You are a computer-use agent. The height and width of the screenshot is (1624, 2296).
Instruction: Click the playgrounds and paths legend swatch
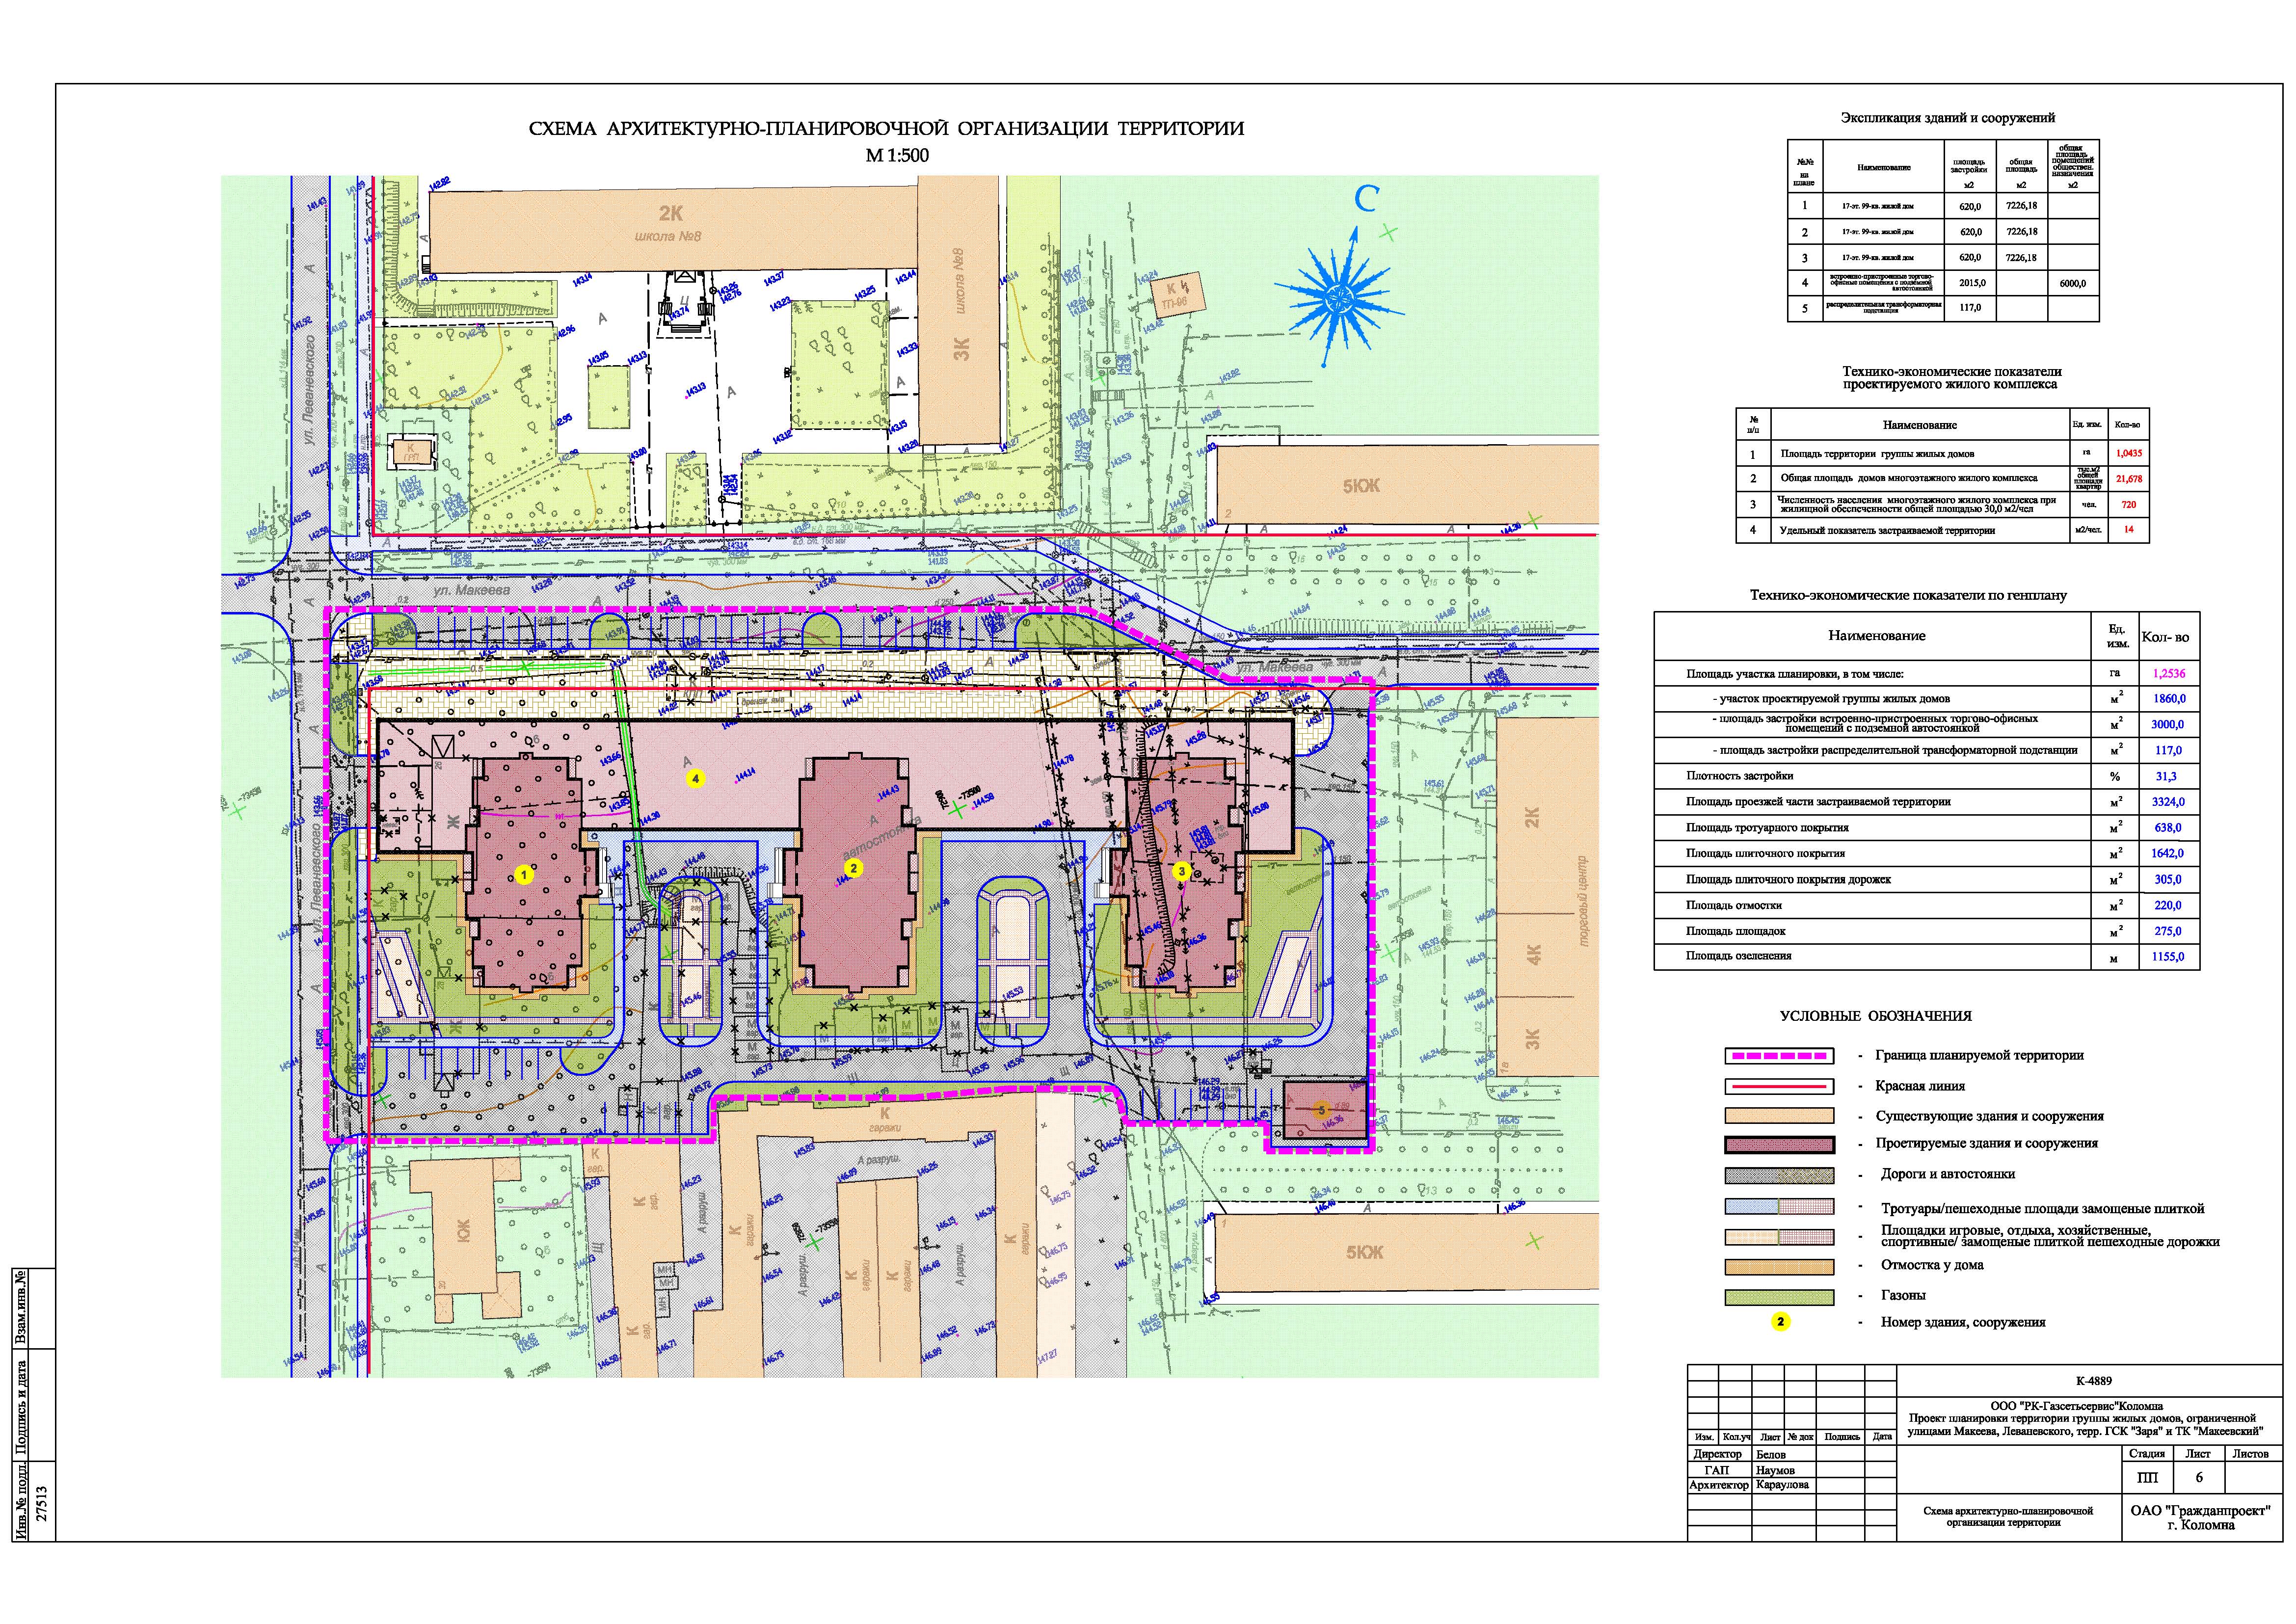click(x=1779, y=1237)
